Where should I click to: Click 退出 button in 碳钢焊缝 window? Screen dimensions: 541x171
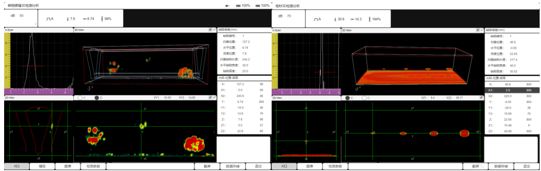click(x=258, y=166)
